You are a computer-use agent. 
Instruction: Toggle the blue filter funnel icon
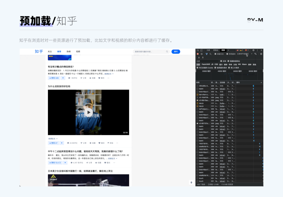point(207,54)
